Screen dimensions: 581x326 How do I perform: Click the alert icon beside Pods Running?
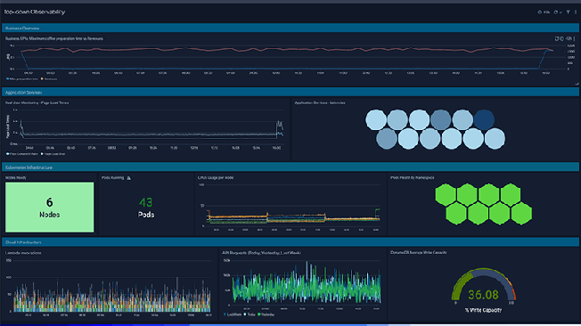tap(129, 178)
